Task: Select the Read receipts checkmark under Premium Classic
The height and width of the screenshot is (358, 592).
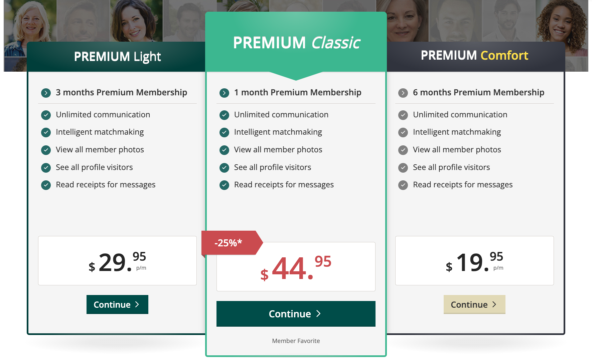Action: click(224, 185)
